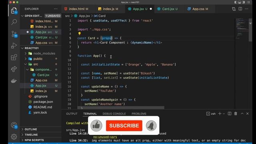Kill terminal with trash icon
The height and width of the screenshot is (144, 256).
pos(236,114)
